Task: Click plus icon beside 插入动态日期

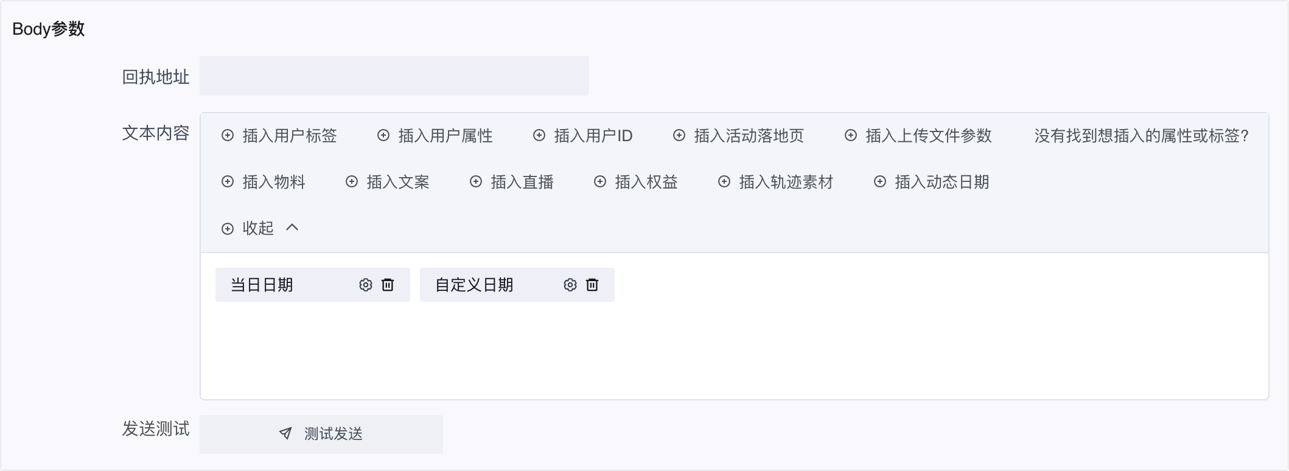Action: 880,182
